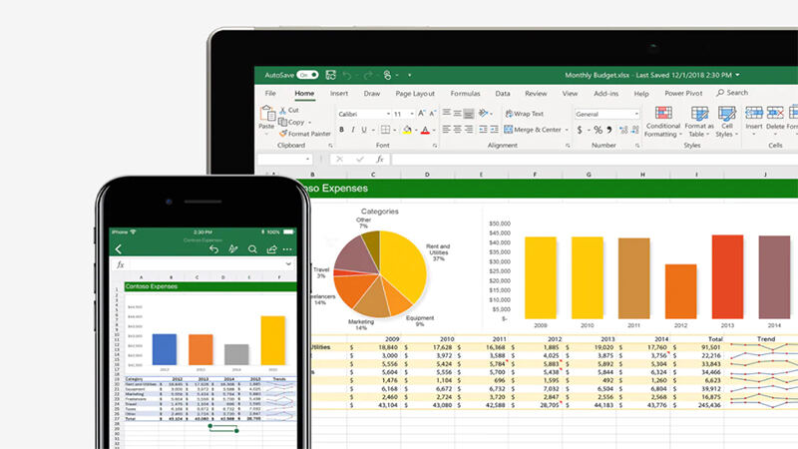The width and height of the screenshot is (798, 449).
Task: Set Top Align vertical alignment
Action: point(446,113)
